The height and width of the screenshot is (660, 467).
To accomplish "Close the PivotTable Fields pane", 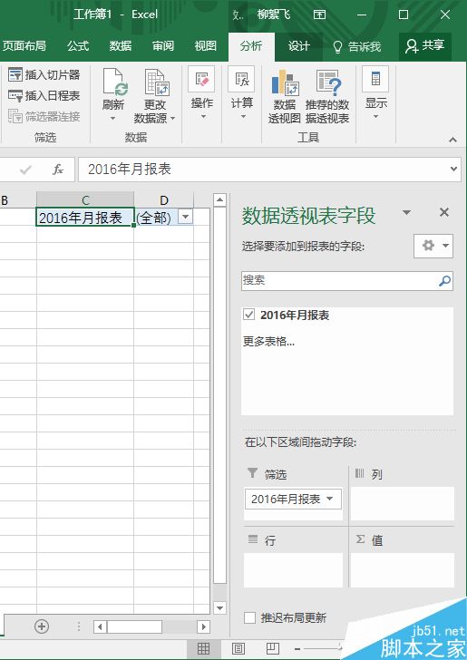I will (444, 212).
